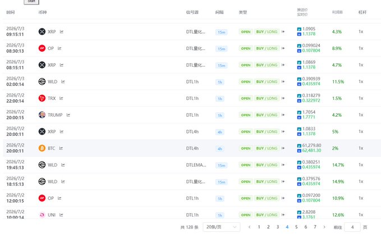The width and height of the screenshot is (381, 234).
Task: Click the TRX coin logo
Action: pyautogui.click(x=42, y=98)
